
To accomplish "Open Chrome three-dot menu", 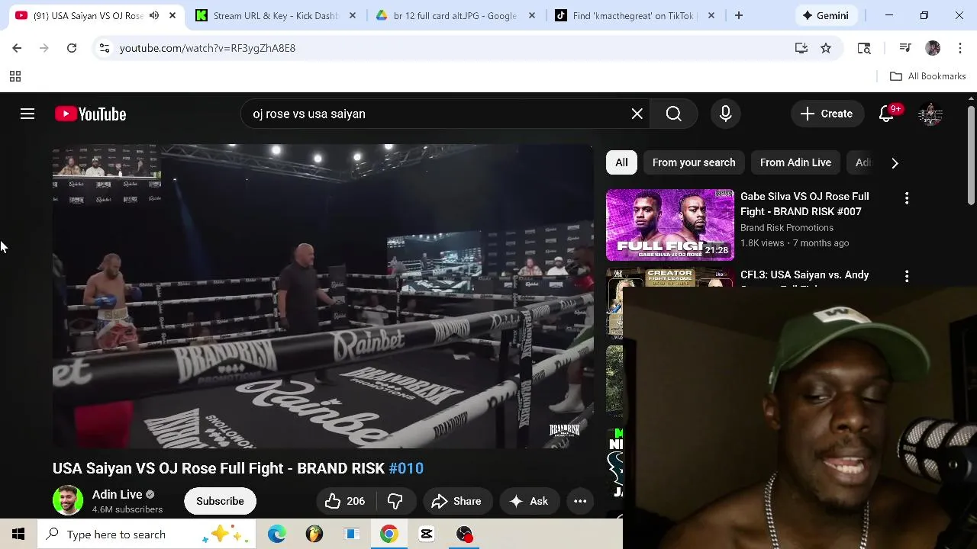I will (x=959, y=48).
